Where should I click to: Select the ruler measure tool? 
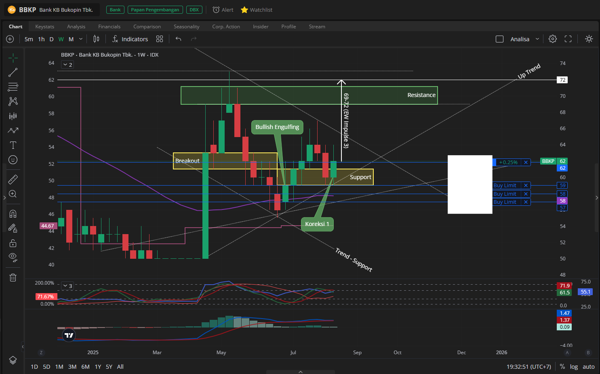pyautogui.click(x=13, y=179)
